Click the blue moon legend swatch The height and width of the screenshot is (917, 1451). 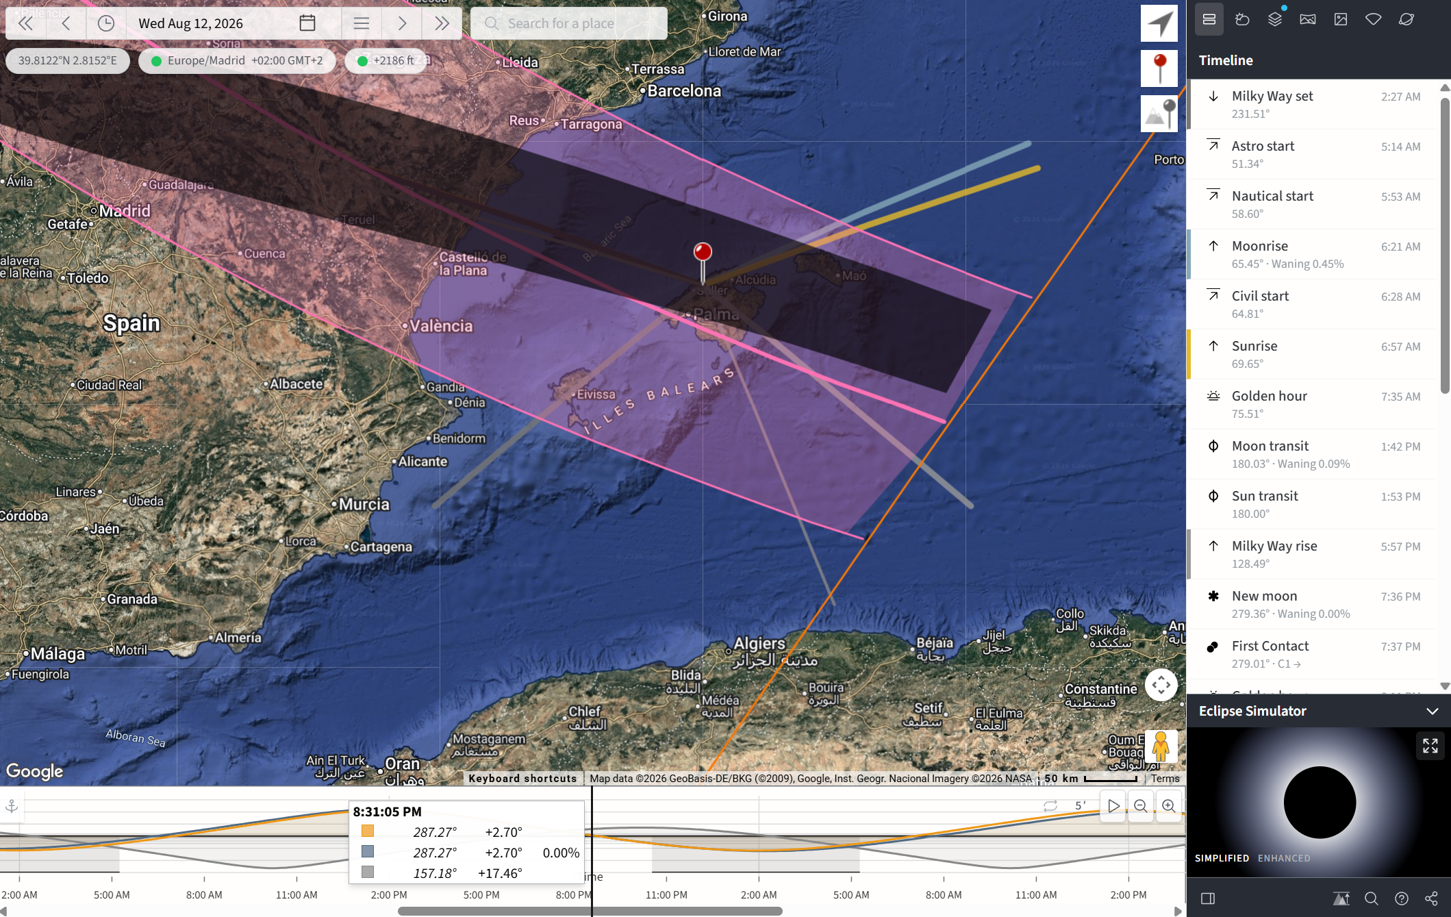point(368,851)
